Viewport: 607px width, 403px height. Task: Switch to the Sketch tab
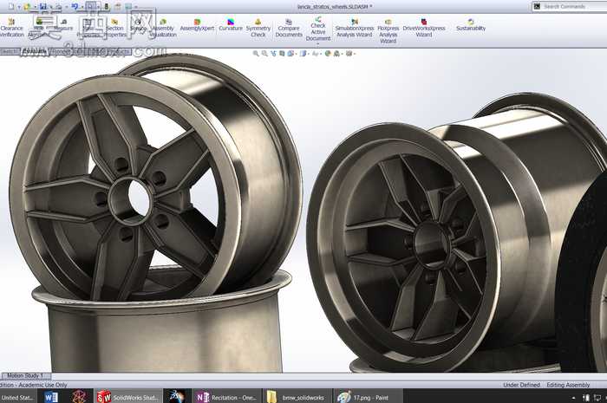(10, 51)
